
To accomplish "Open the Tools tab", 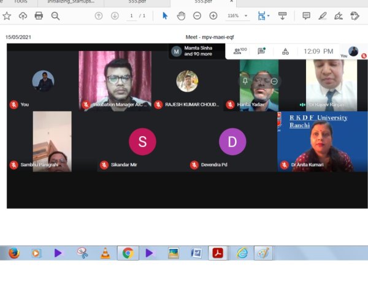I will (x=21, y=2).
